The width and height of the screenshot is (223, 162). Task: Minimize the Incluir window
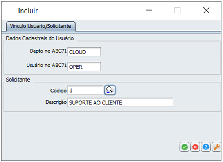click(x=149, y=10)
